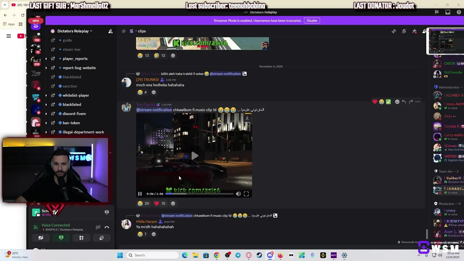Open Hilda Harper's profile from her name
Image resolution: width=464 pixels, height=261 pixels.
pyautogui.click(x=146, y=221)
